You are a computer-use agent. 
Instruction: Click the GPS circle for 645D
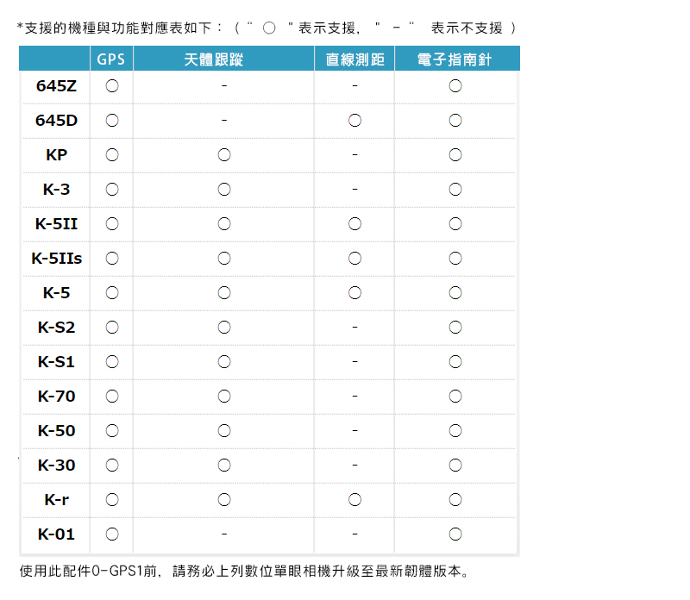point(112,121)
